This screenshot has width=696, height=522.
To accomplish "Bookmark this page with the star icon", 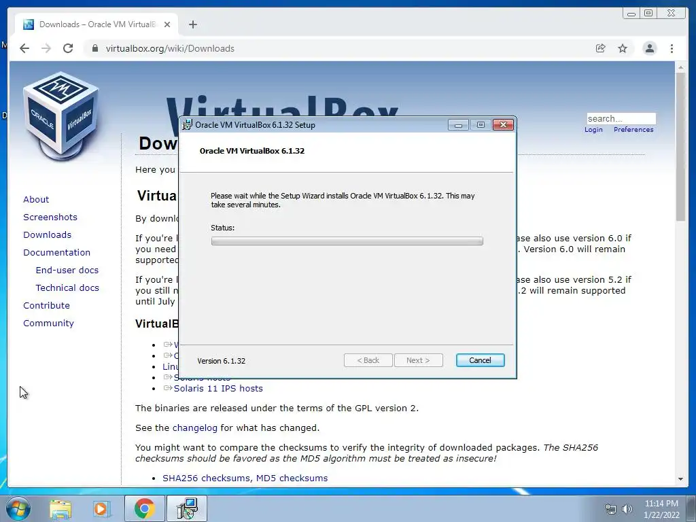I will point(623,48).
